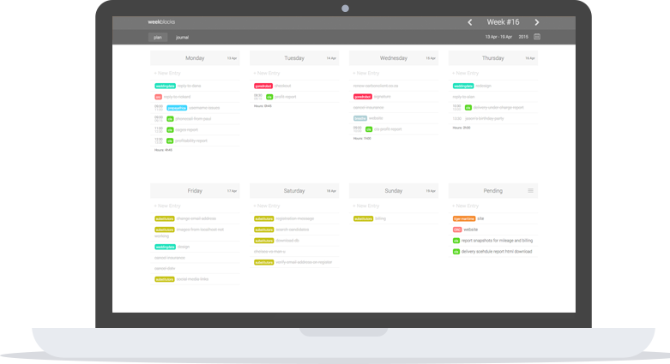
Task: Click the Wednesday column header
Action: click(393, 58)
